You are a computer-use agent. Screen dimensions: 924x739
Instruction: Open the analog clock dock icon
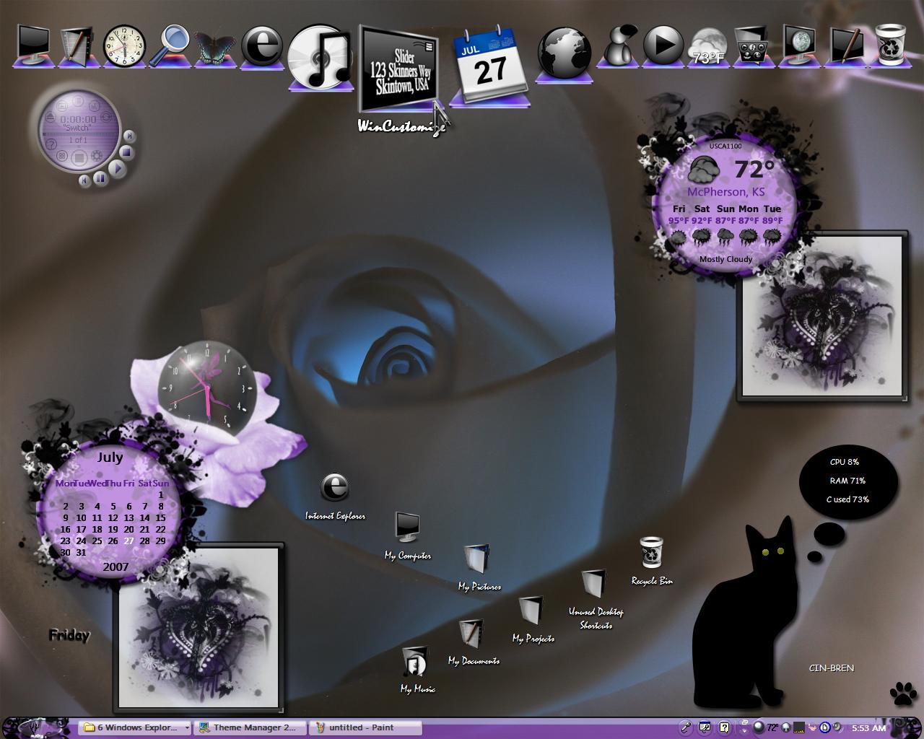124,45
